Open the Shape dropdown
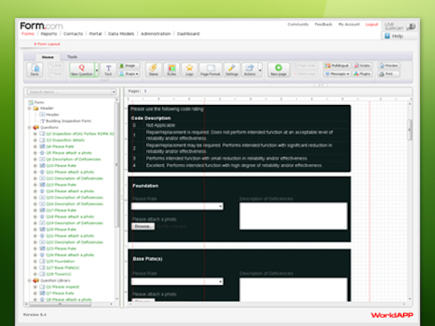This screenshot has height=326, width=435. tap(129, 74)
